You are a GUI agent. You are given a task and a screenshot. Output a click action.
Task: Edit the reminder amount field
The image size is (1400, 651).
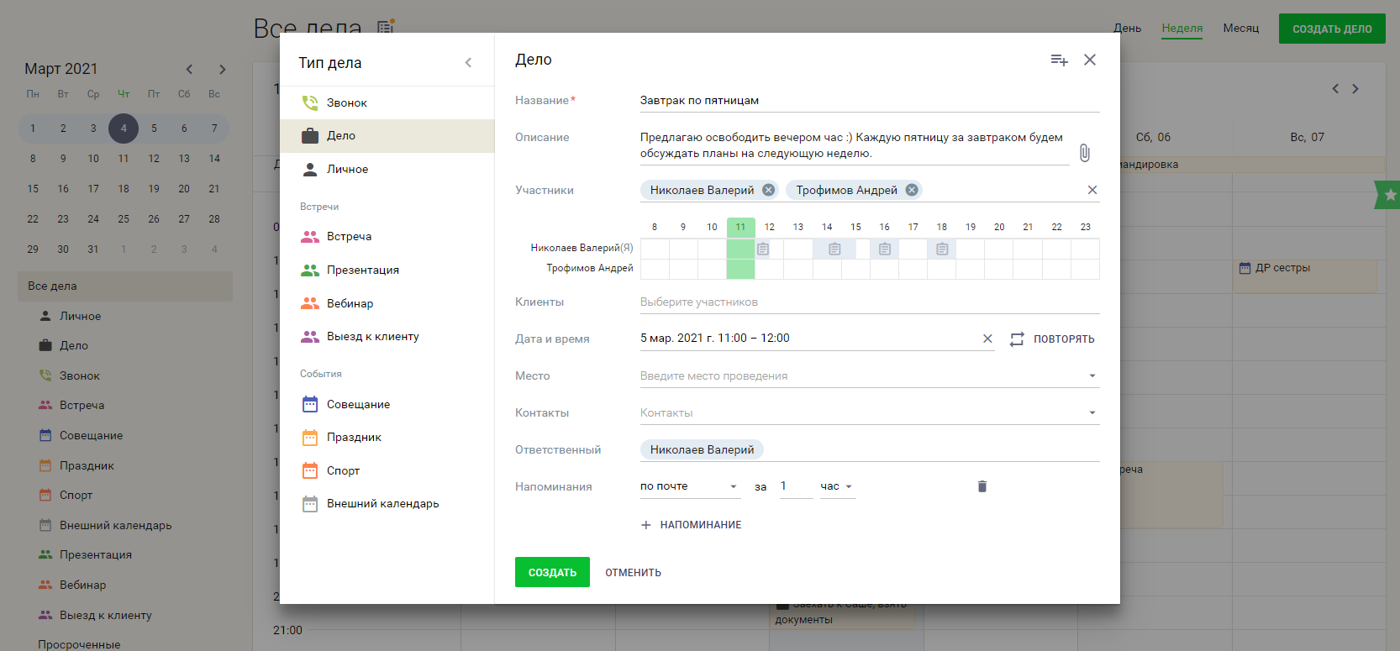pyautogui.click(x=796, y=486)
